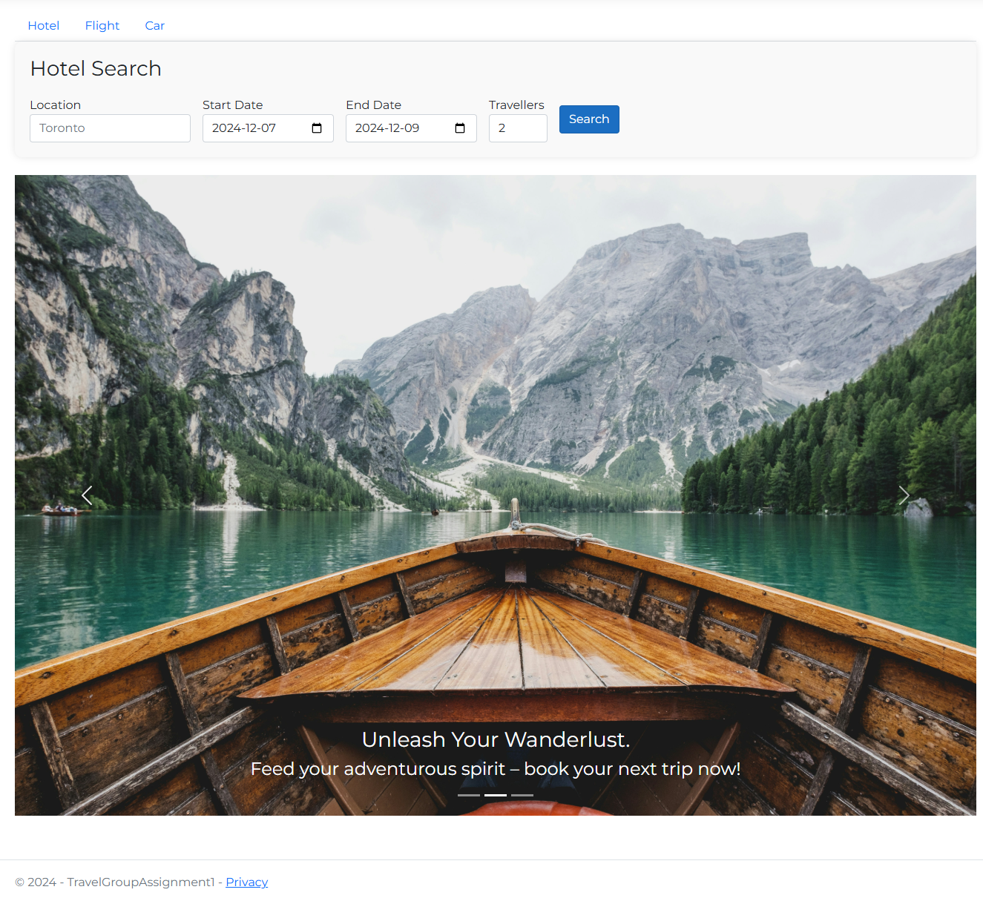Screen dimensions: 983x901
Task: Select the Travellers number field
Action: pyautogui.click(x=517, y=128)
